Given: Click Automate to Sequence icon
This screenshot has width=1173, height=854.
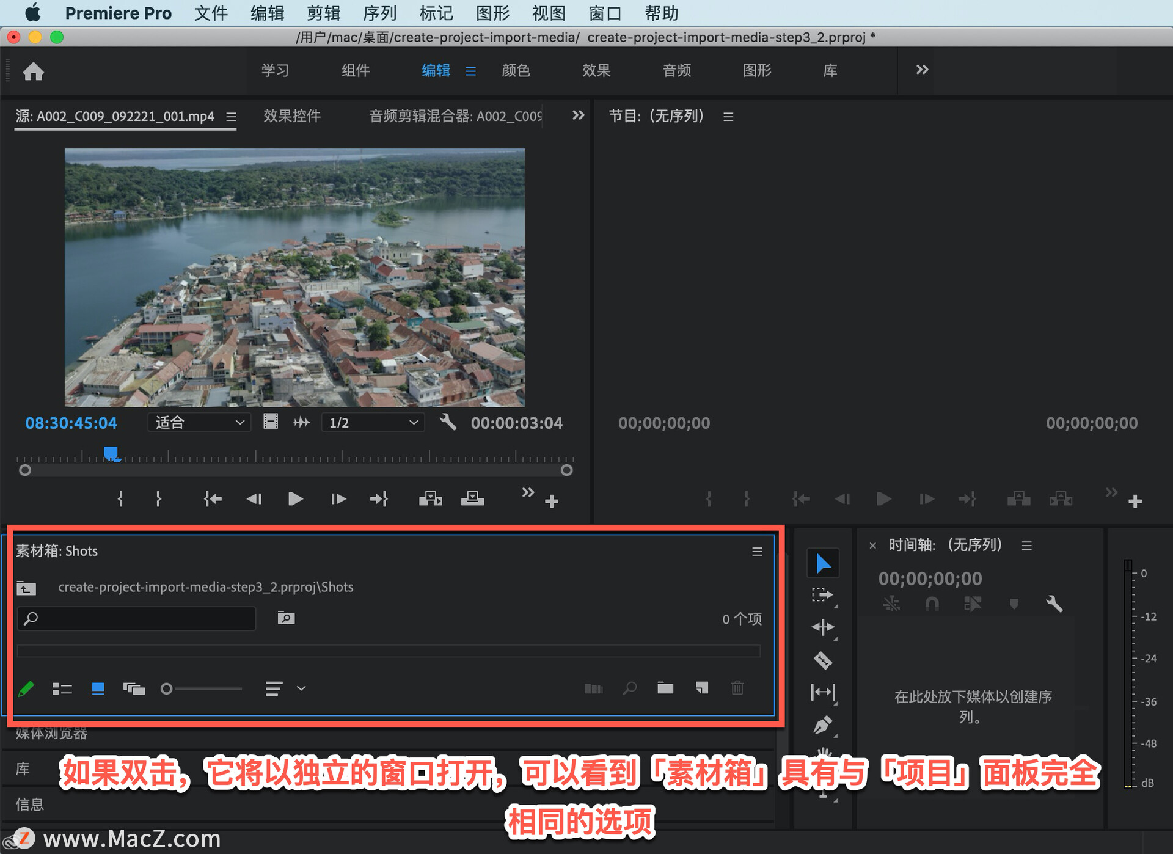Looking at the screenshot, I should (x=593, y=688).
